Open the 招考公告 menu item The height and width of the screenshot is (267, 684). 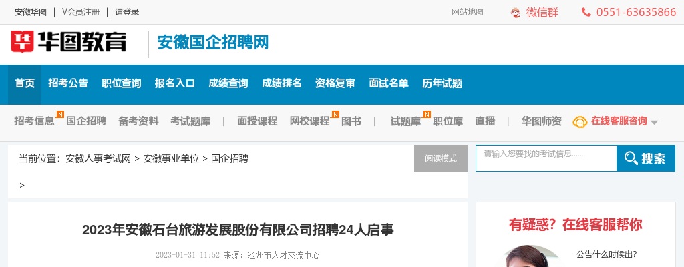coord(68,83)
